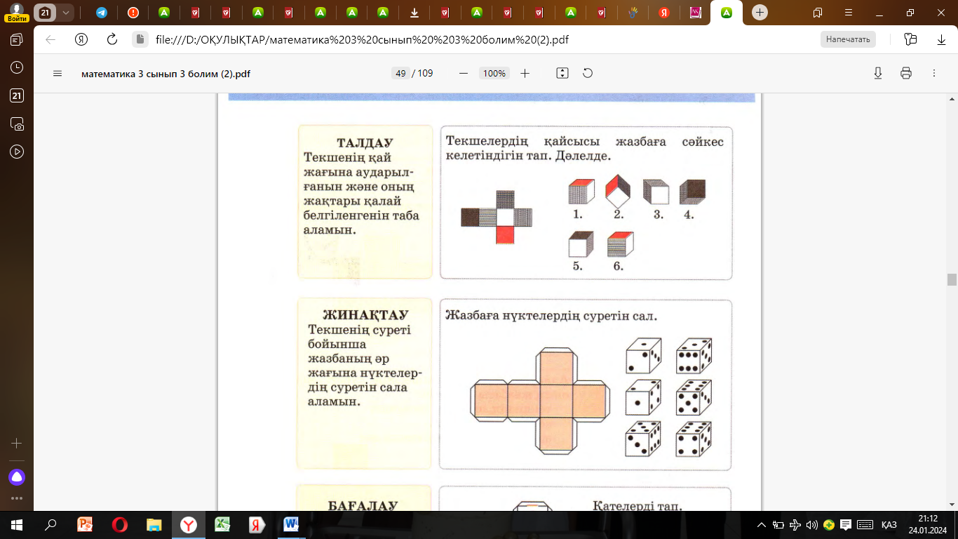Open File Explorer from the taskbar
This screenshot has width=958, height=539.
point(154,524)
